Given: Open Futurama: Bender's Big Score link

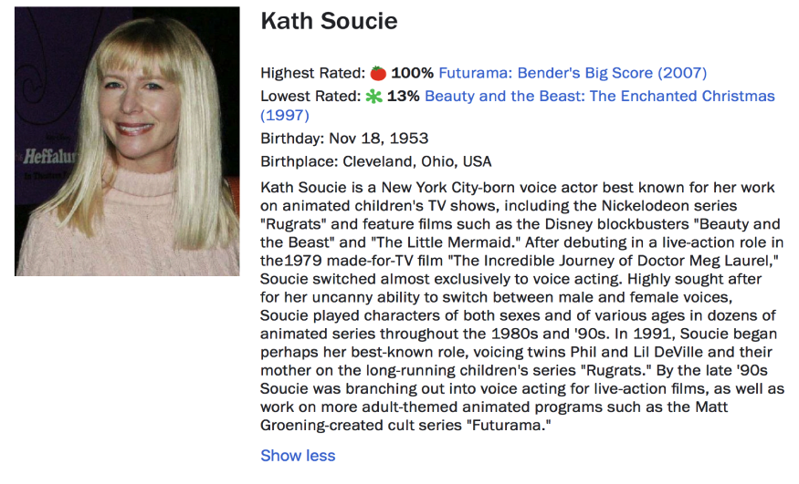Looking at the screenshot, I should (573, 73).
